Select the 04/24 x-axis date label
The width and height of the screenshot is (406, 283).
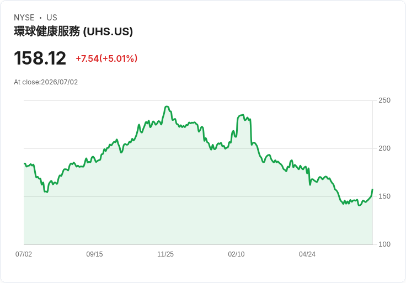point(307,254)
